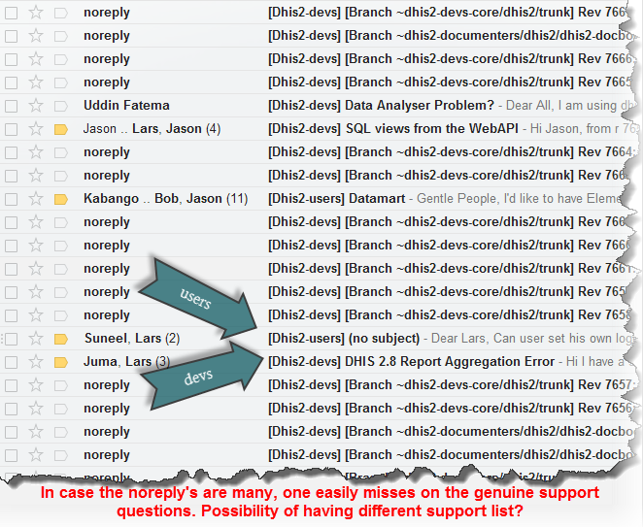
Task: Star the noreply Rev 7664 email
Action: [x=36, y=152]
